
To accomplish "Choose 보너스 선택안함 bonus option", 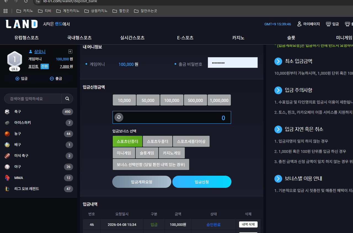I will (x=151, y=164).
